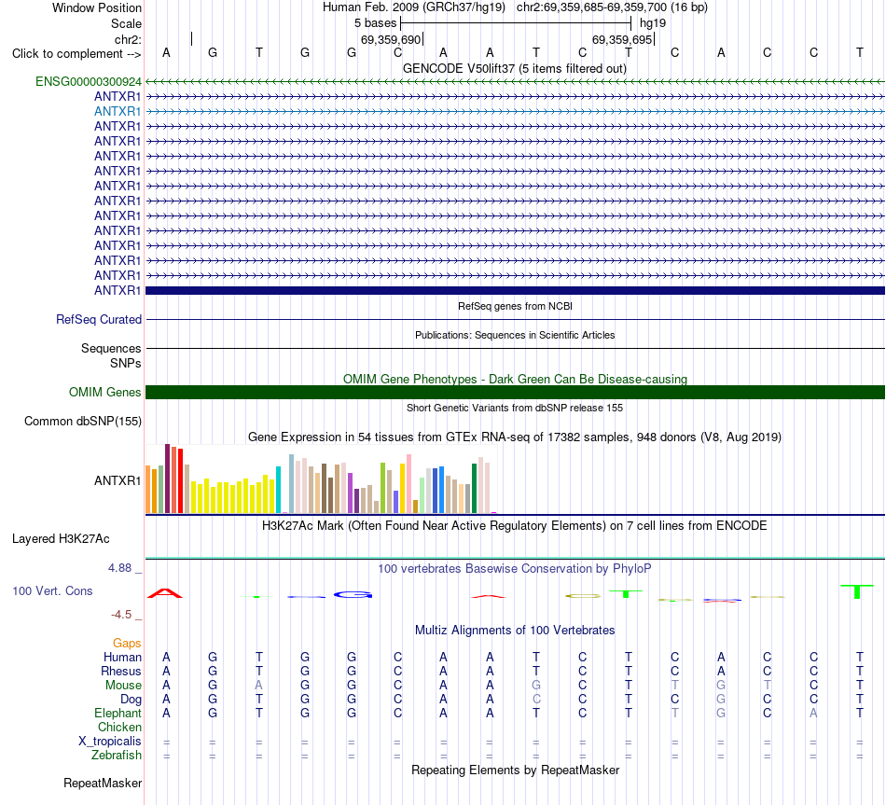Click ANTXR1 label beside the GTEx chart

[x=118, y=480]
